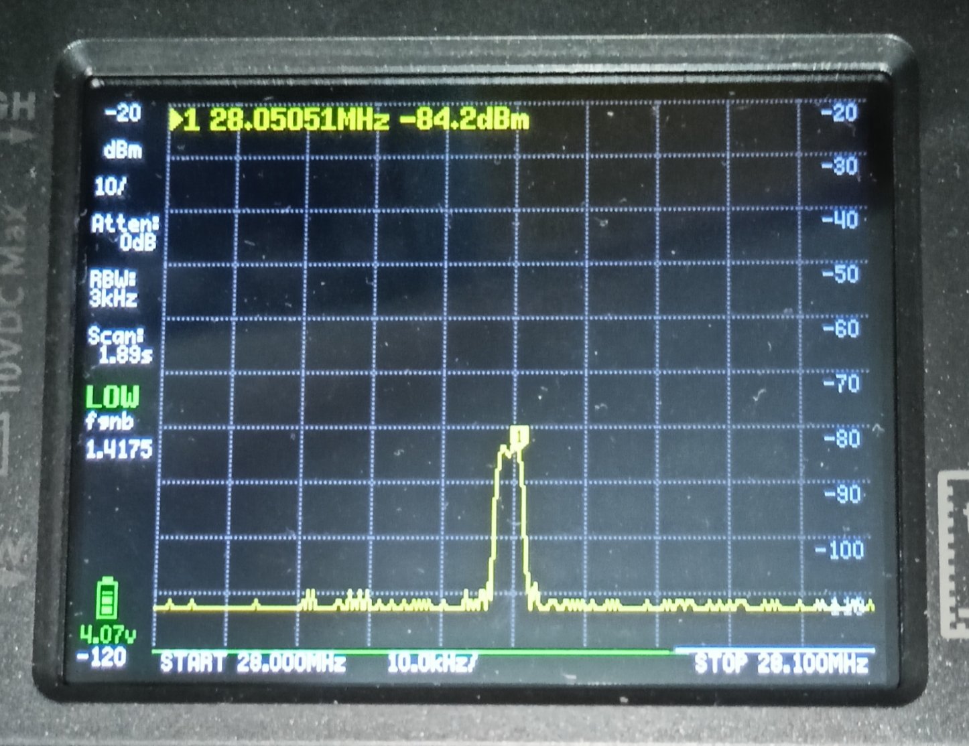969x746 pixels.
Task: Toggle the green LOW mode indicator
Action: coord(112,397)
